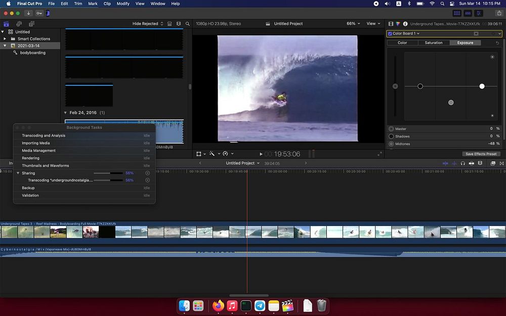
Task: Click the Midtones exposure puck
Action: click(x=451, y=103)
